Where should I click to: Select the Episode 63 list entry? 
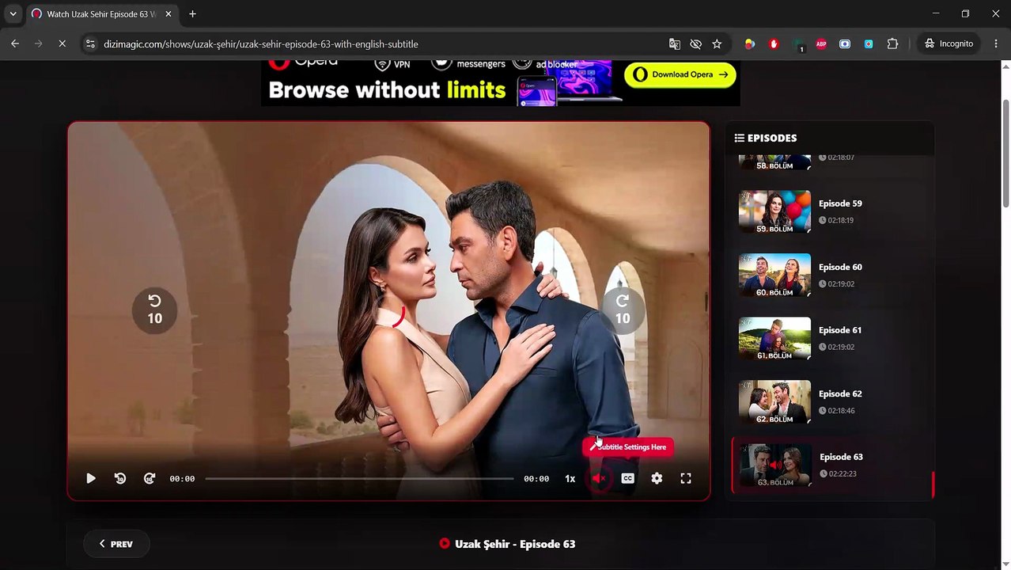tap(831, 465)
